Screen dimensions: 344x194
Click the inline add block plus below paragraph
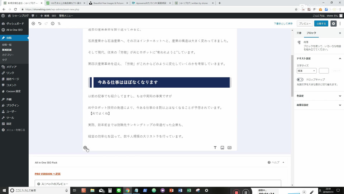coord(85,148)
